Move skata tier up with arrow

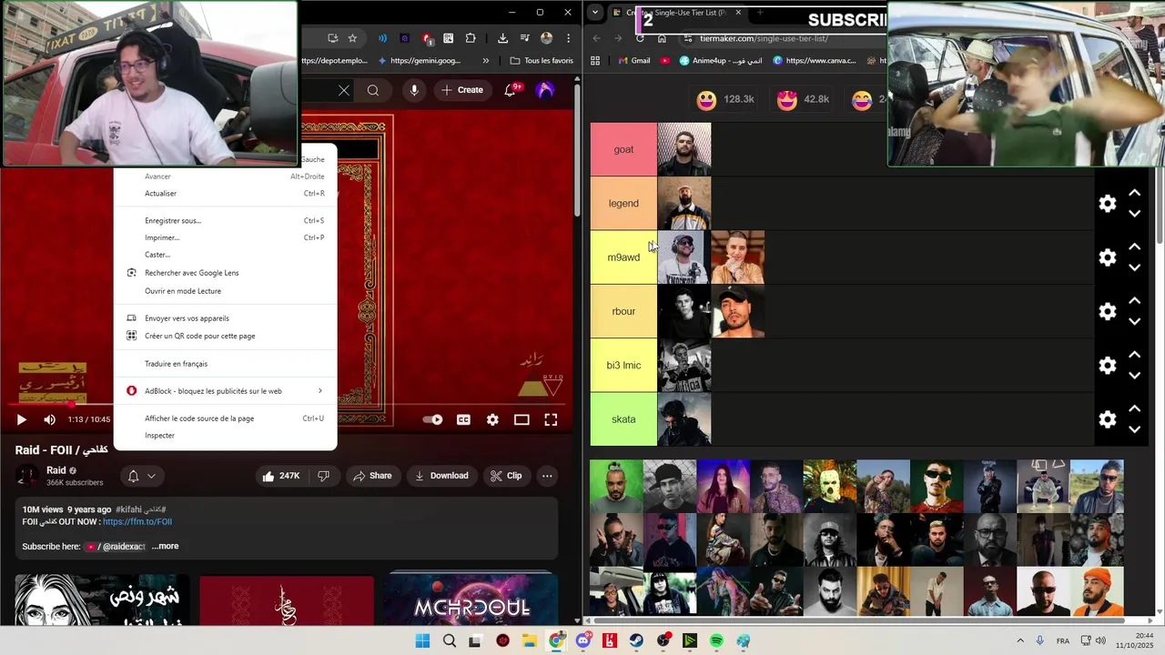click(x=1135, y=408)
